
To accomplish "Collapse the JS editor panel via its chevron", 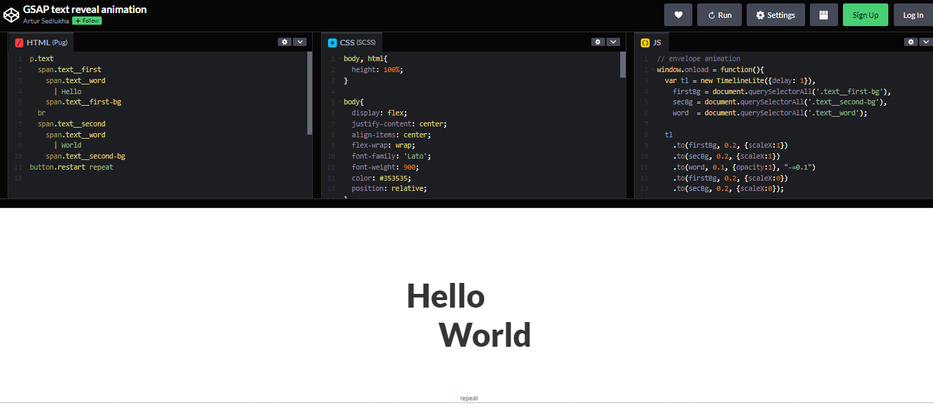I will (925, 42).
